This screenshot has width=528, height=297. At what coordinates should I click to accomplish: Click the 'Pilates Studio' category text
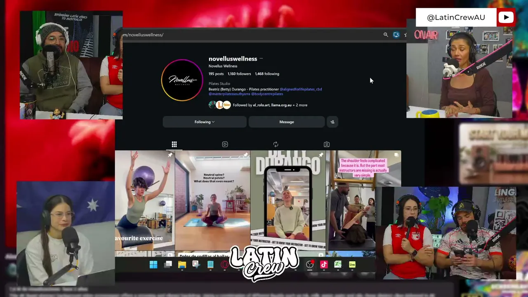tap(219, 84)
